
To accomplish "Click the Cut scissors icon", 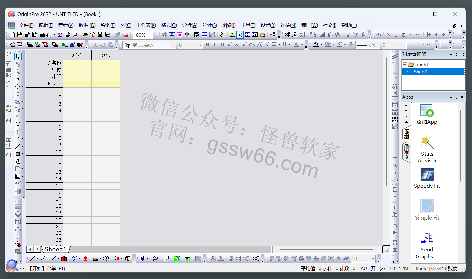I will 95,45.
